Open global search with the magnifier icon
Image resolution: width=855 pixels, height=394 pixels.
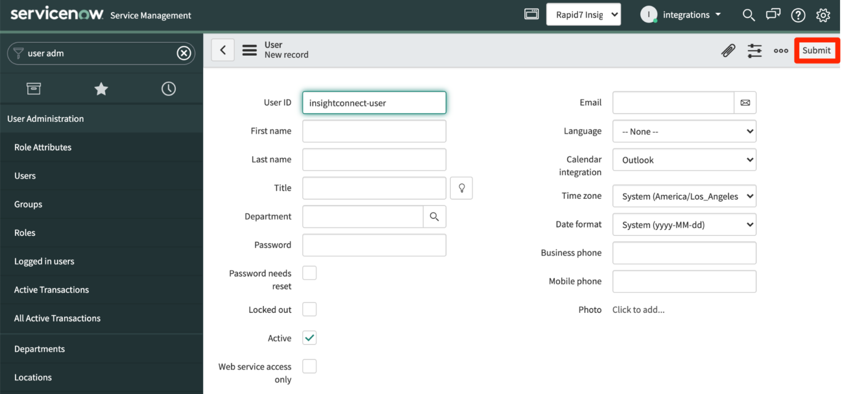pyautogui.click(x=748, y=14)
